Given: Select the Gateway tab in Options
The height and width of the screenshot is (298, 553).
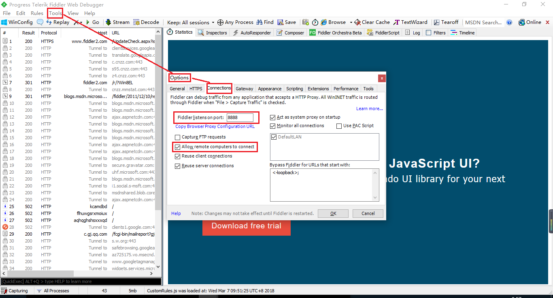Looking at the screenshot, I should click(245, 89).
